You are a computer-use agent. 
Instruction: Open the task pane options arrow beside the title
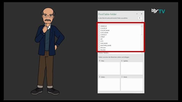tap(137, 14)
